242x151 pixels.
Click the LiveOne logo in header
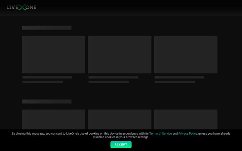tap(21, 7)
